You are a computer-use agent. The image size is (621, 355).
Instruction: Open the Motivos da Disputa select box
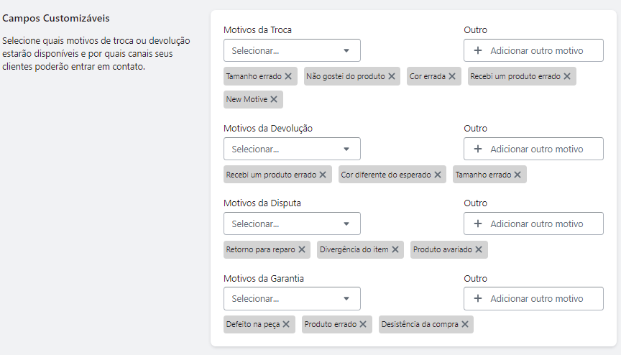click(292, 224)
